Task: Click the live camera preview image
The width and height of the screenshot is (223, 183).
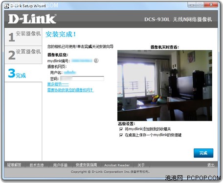Action: coord(165,85)
